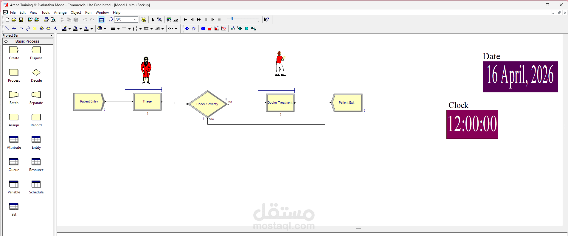End the simulation with the stop button
568x236 pixels.
point(220,20)
